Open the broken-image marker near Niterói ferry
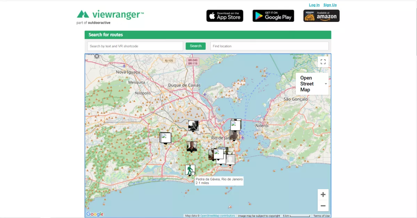This screenshot has width=417, height=218. 236,125
